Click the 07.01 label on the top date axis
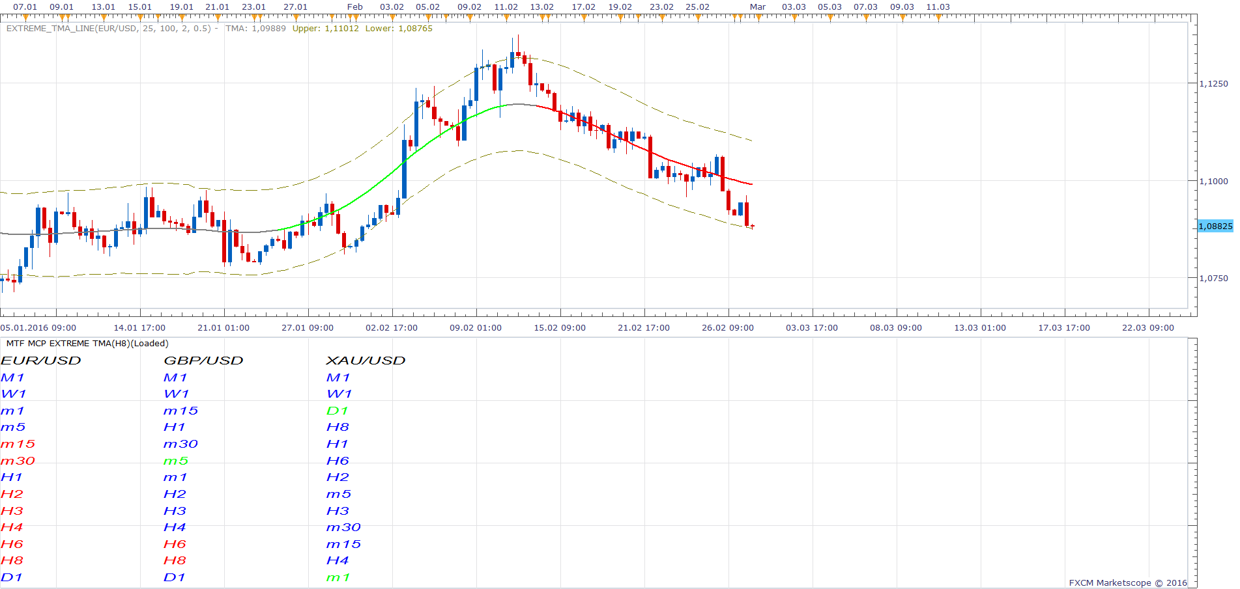Viewport: 1240px width, 589px height. pyautogui.click(x=25, y=7)
